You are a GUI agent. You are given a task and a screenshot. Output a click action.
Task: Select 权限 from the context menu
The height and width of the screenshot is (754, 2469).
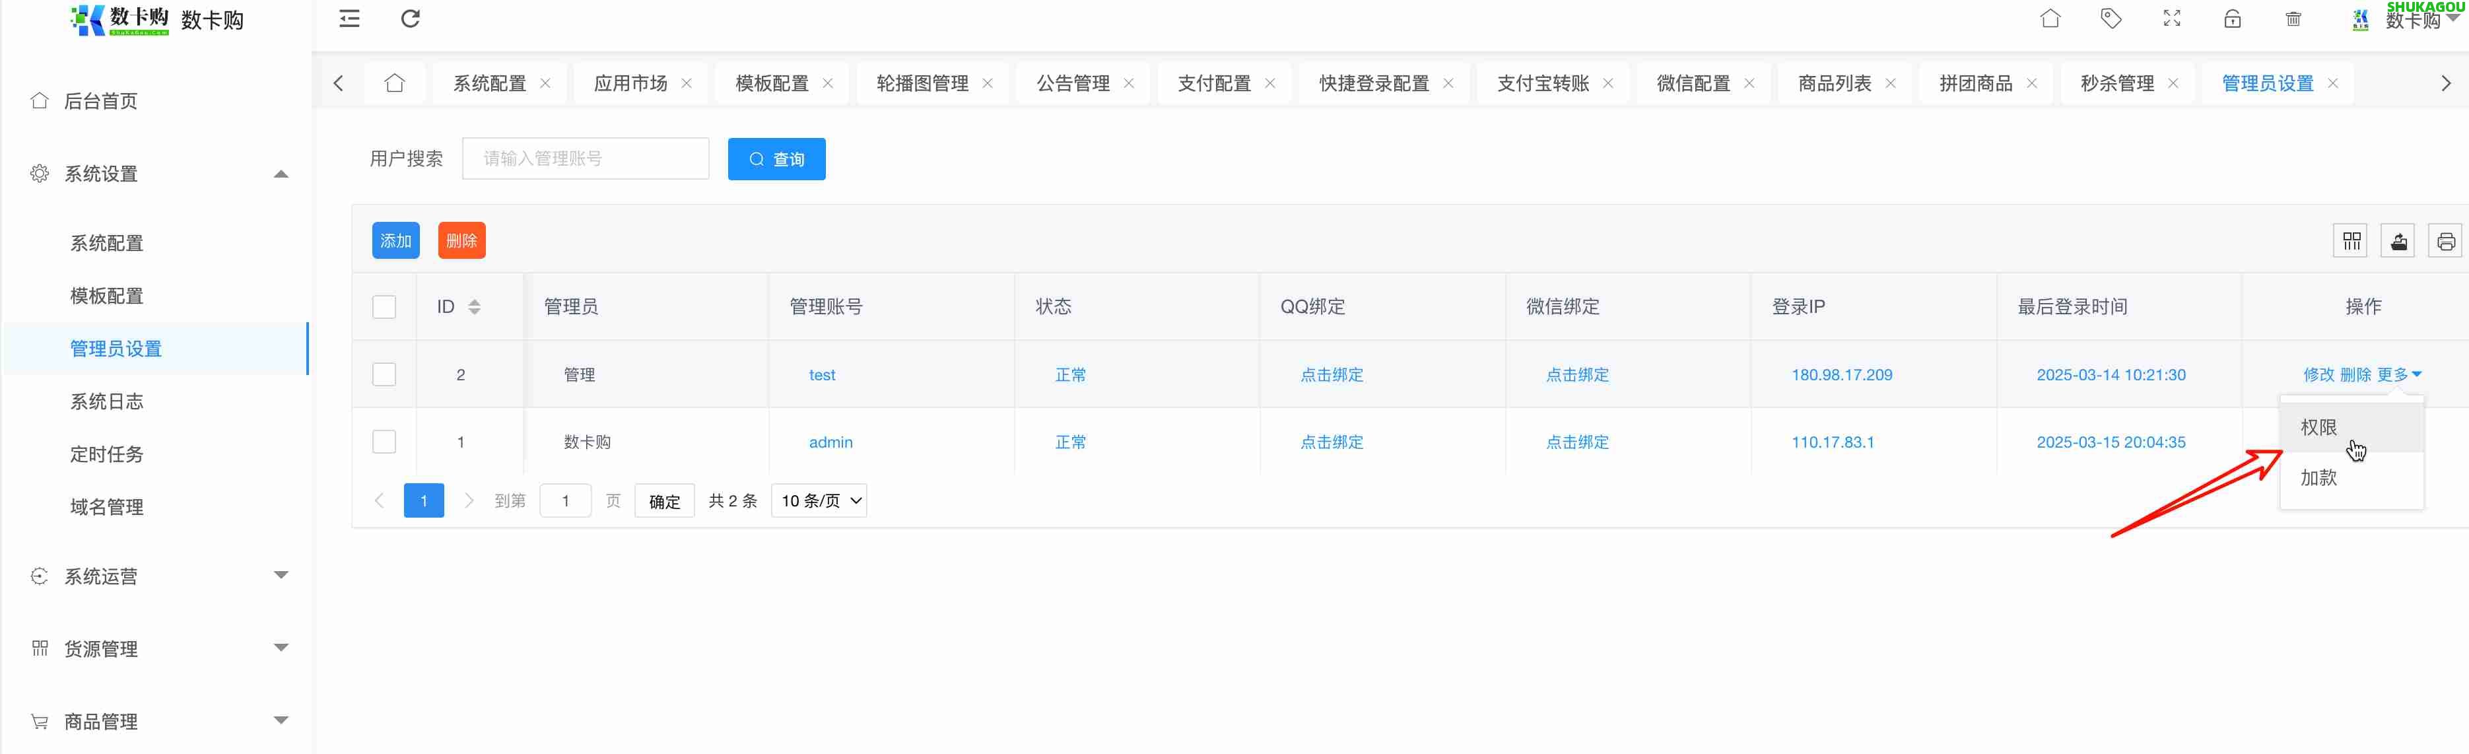(x=2318, y=427)
